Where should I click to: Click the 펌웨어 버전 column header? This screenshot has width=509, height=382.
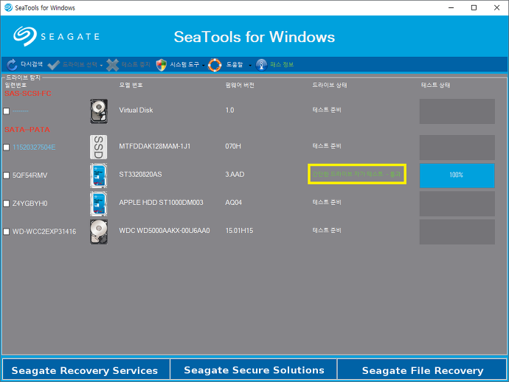click(240, 85)
